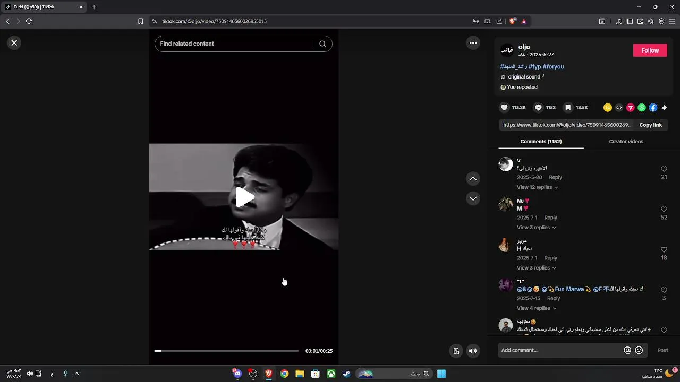Insert mention with @ icon in comment box

point(627,350)
